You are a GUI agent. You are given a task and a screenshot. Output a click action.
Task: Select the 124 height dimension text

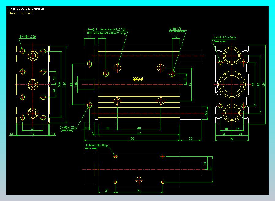point(264,84)
